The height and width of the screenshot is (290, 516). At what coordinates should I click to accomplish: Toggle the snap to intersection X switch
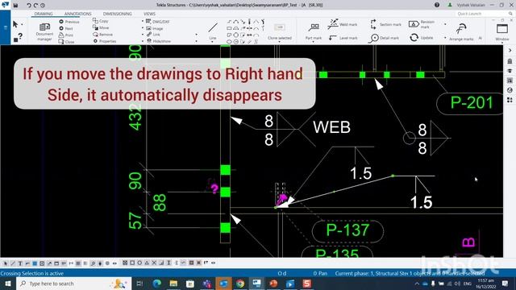tap(154, 263)
